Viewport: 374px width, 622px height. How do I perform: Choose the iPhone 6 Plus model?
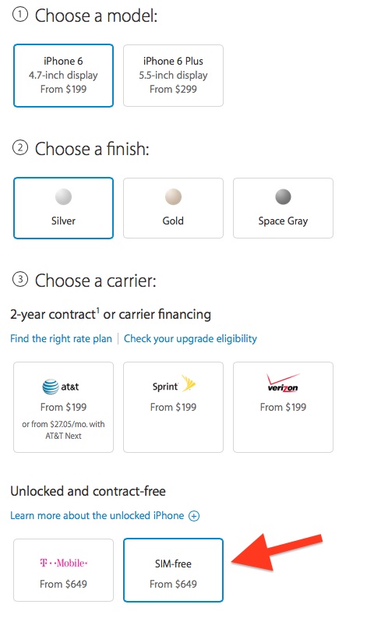click(x=173, y=76)
